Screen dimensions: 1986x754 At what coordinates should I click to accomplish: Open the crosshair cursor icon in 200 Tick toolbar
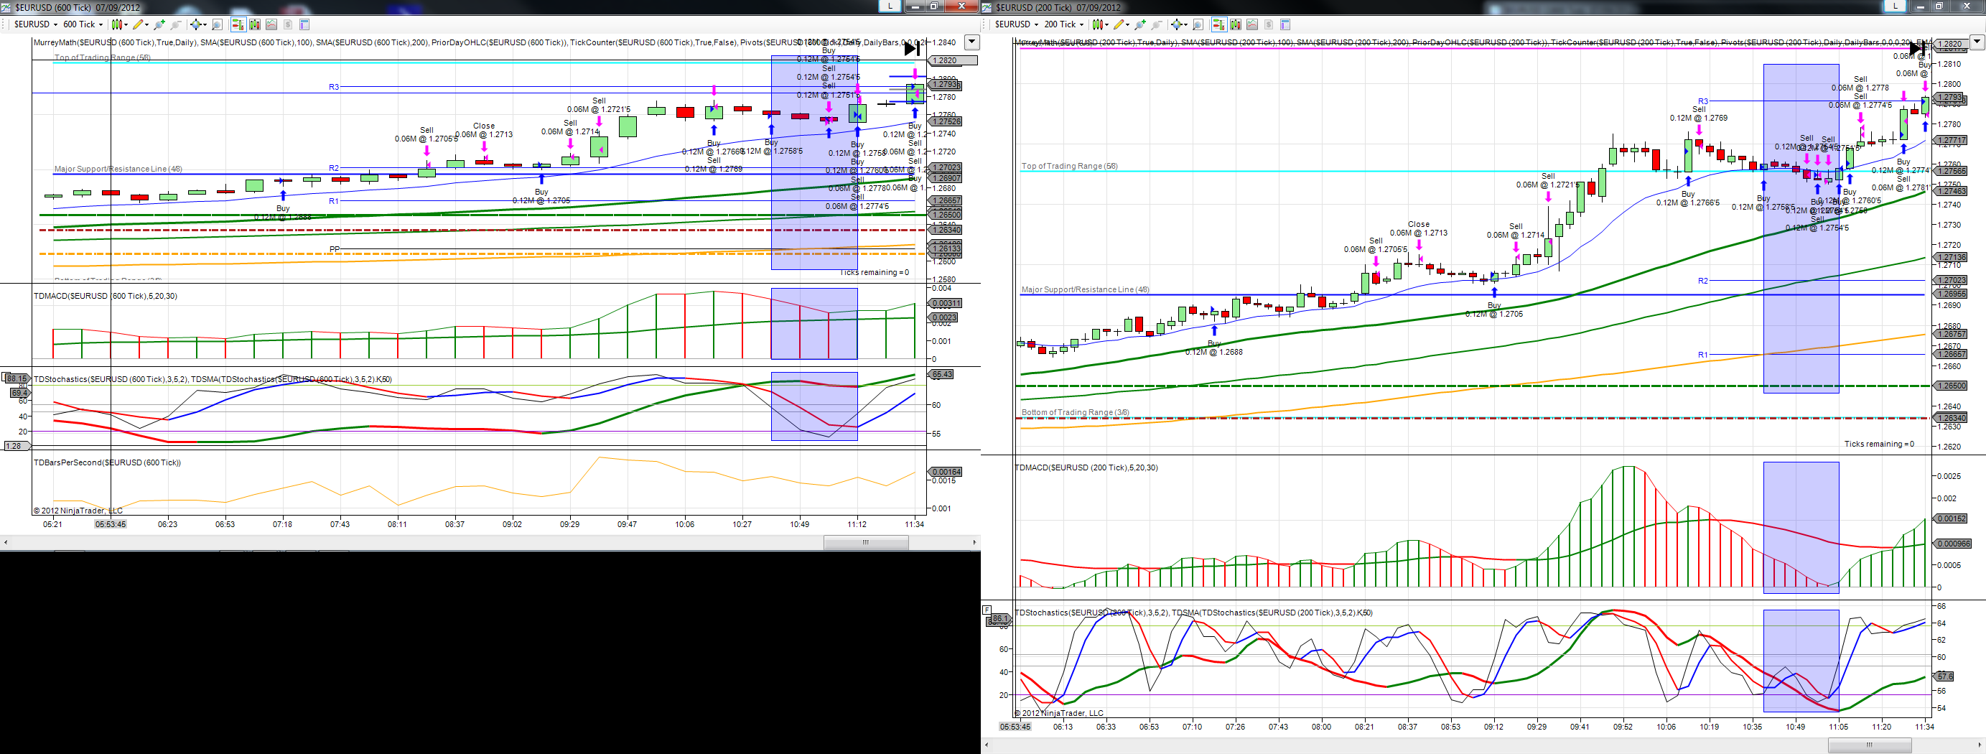tap(1178, 24)
